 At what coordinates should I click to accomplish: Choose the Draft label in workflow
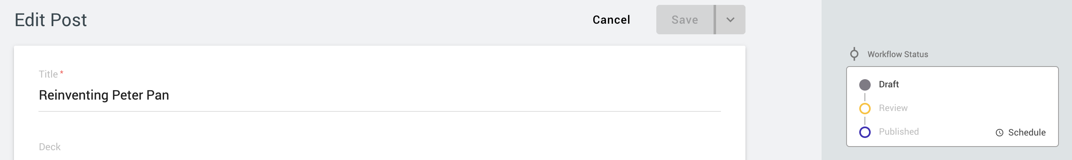pyautogui.click(x=888, y=84)
